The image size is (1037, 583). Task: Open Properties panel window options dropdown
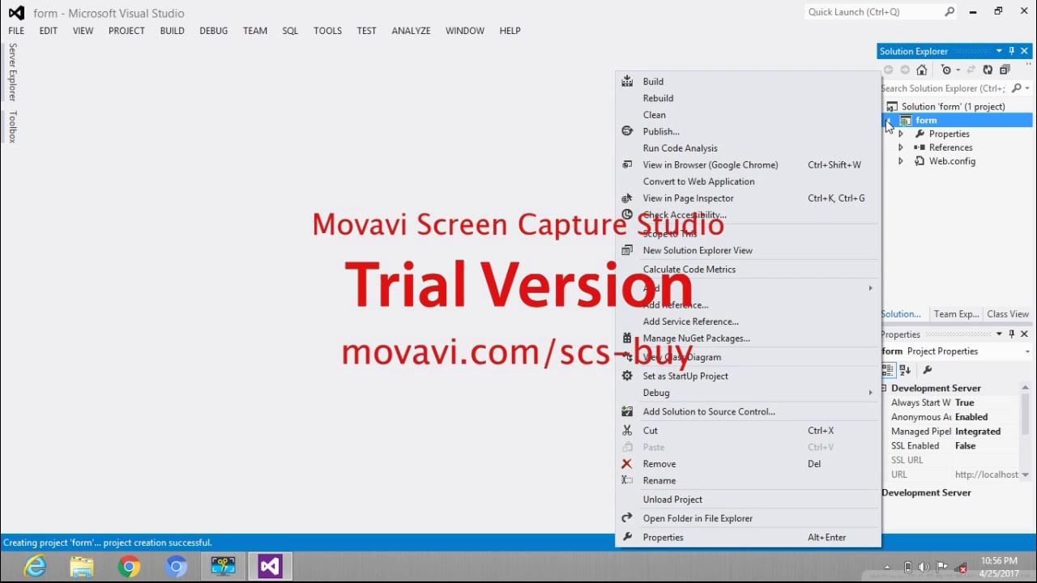pyautogui.click(x=999, y=334)
